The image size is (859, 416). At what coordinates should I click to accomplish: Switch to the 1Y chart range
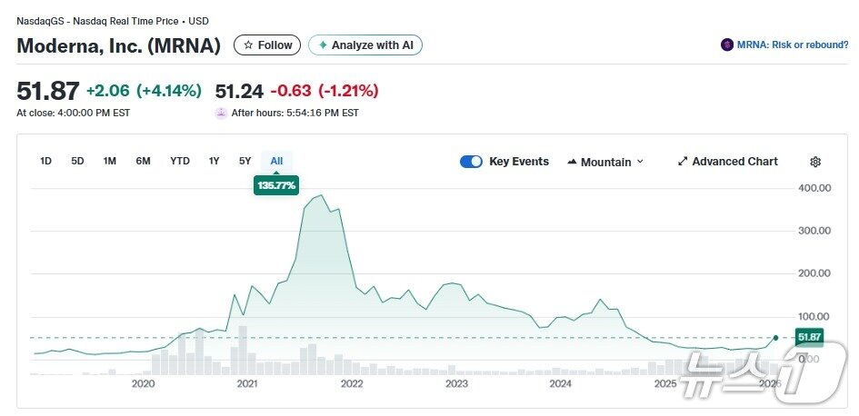(x=215, y=161)
